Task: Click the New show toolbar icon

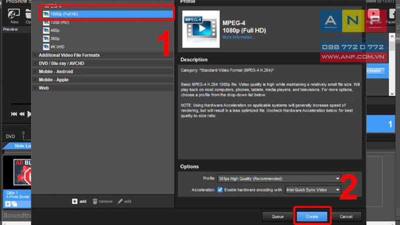Action: [x=14, y=16]
